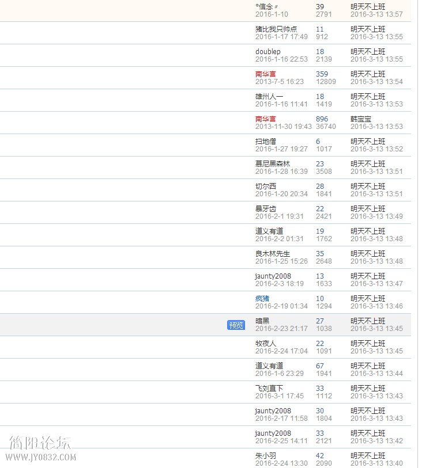Open last post time 2016-3-13 13:57
Viewport: 422px width, 468px height.
(376, 14)
